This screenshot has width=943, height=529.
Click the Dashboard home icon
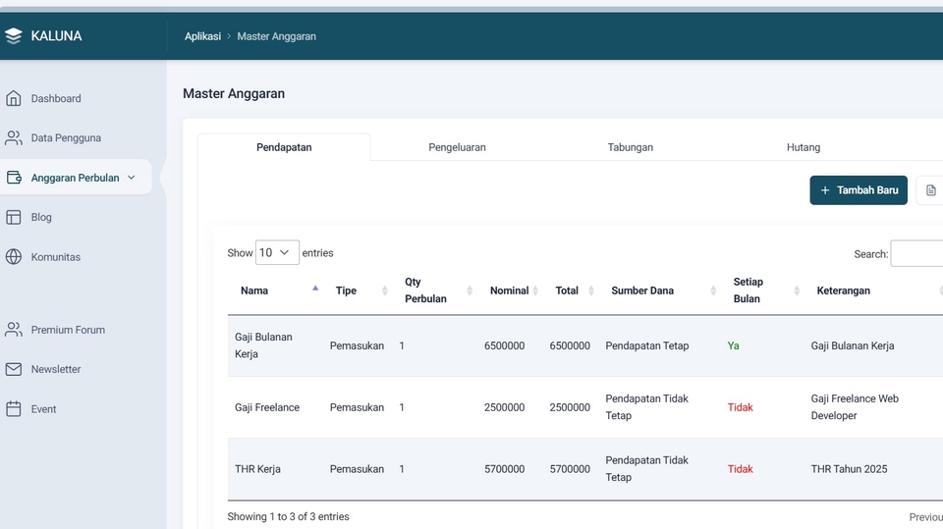(x=13, y=98)
